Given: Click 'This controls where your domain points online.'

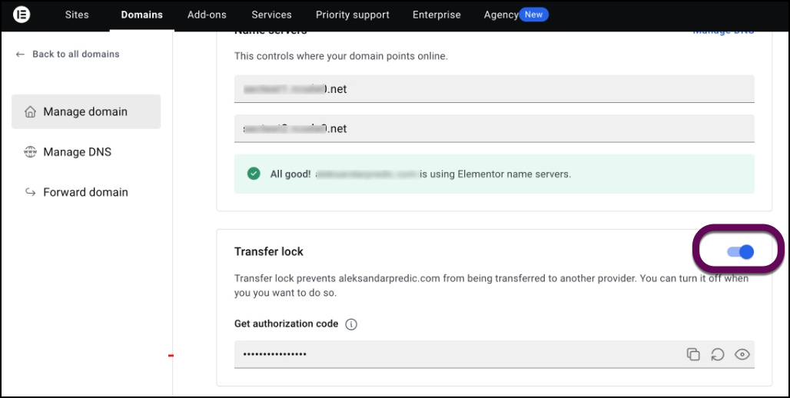Looking at the screenshot, I should pos(340,56).
